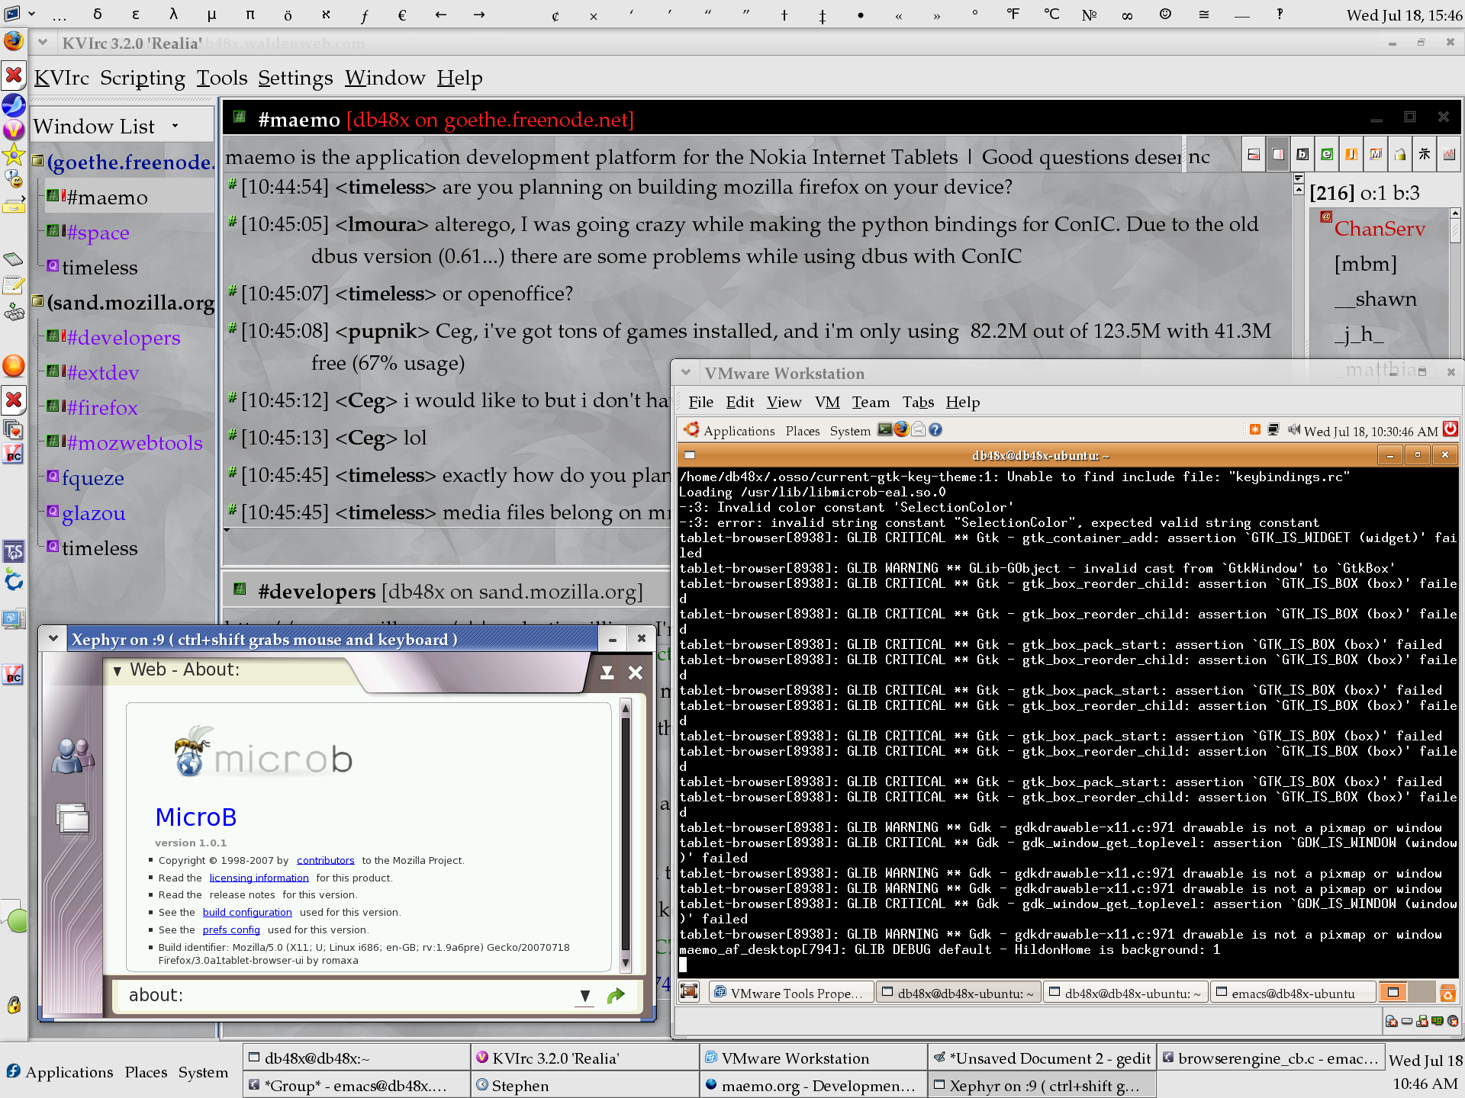Switch to gedit Unsaved Document 2 taskbar button
The image size is (1465, 1098).
[1042, 1058]
